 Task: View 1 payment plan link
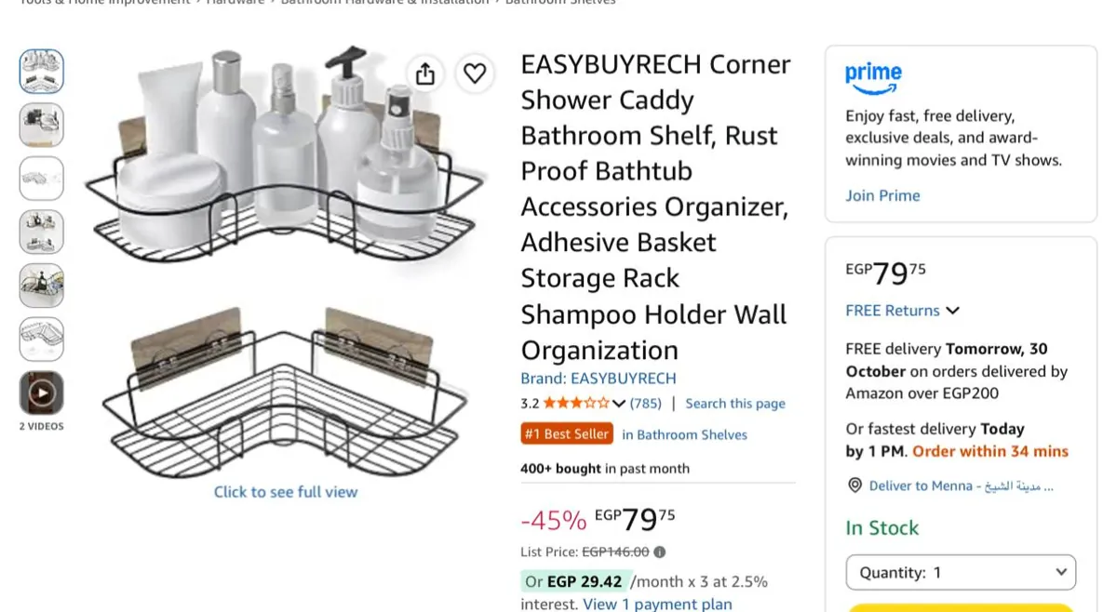(x=657, y=604)
